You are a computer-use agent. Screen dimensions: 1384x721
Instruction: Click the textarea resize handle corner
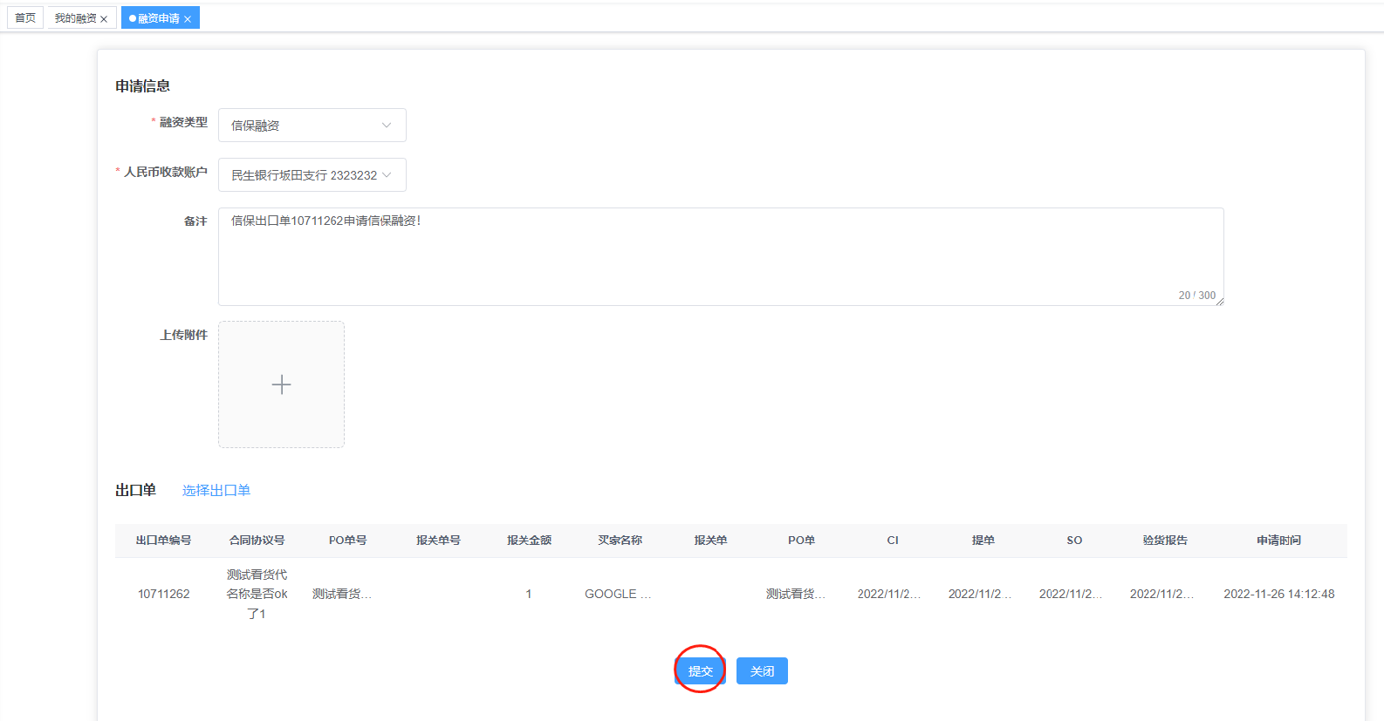tap(1220, 302)
